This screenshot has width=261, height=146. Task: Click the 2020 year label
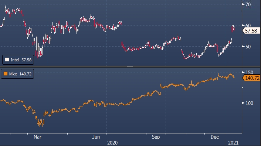point(112,143)
